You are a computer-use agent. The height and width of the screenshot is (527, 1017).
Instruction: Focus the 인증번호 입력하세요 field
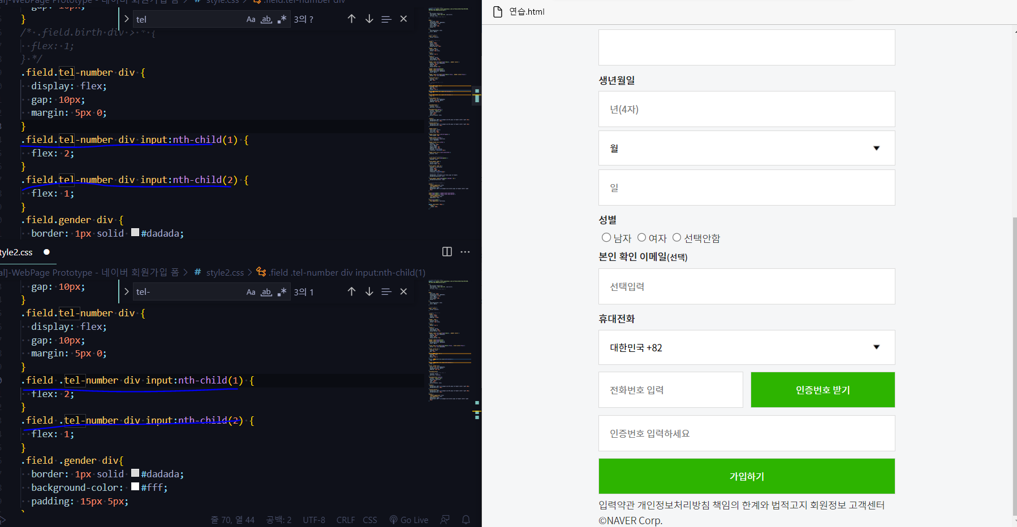747,433
